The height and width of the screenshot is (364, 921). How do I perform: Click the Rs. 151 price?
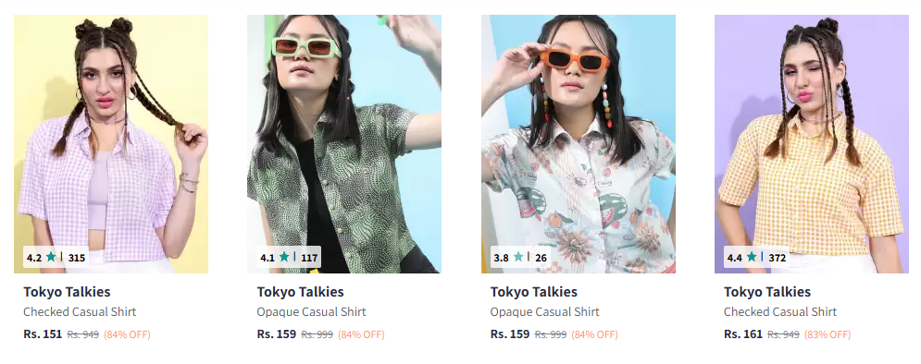[43, 334]
